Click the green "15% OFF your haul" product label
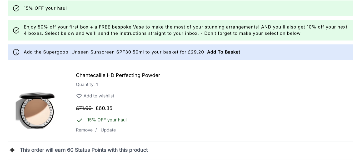This screenshot has height=164, width=360. (107, 120)
